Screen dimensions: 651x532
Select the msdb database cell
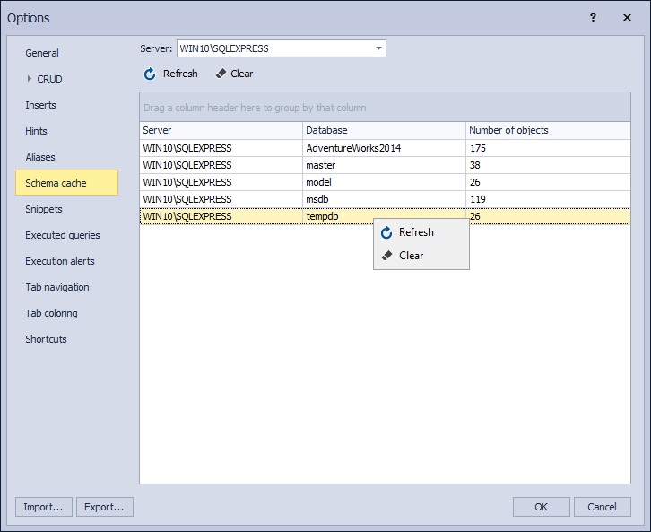tap(384, 199)
